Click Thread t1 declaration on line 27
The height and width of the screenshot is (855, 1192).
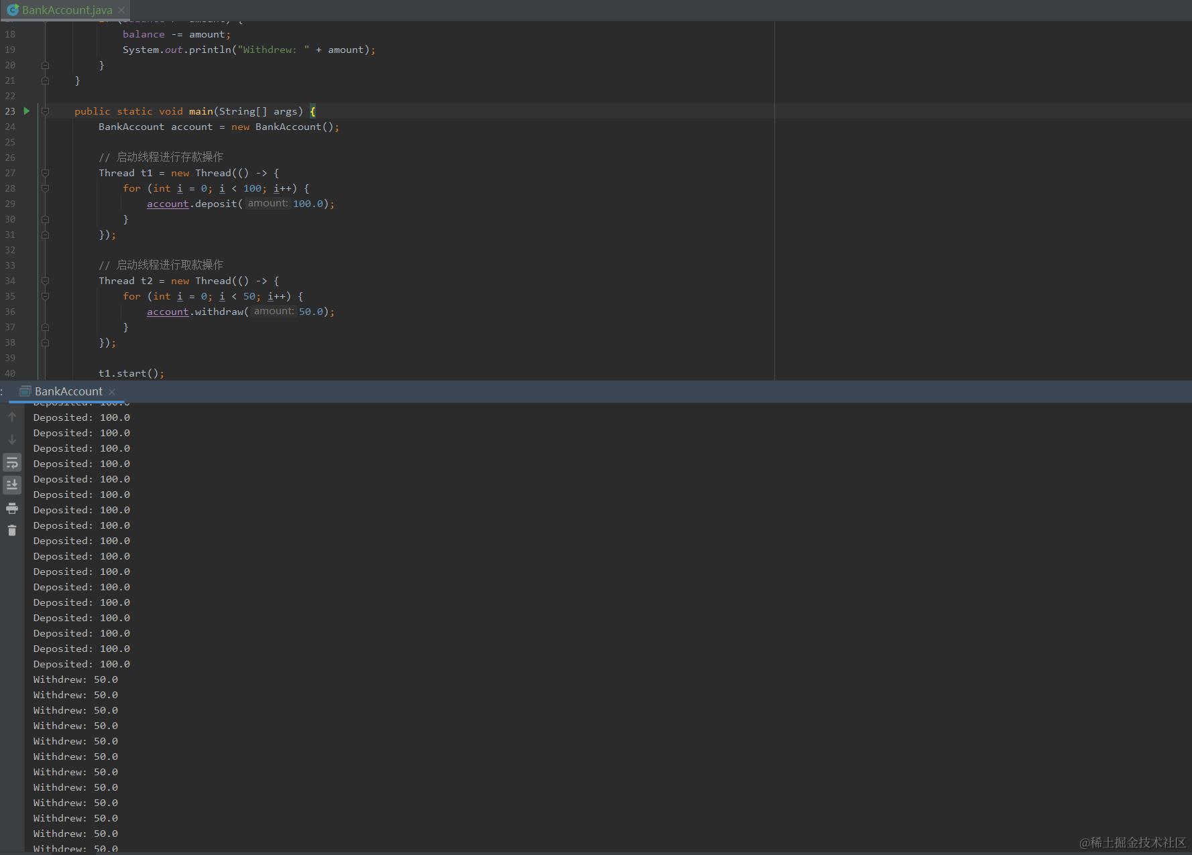pyautogui.click(x=125, y=173)
